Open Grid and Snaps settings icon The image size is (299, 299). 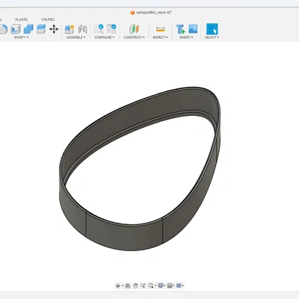pos(170,286)
